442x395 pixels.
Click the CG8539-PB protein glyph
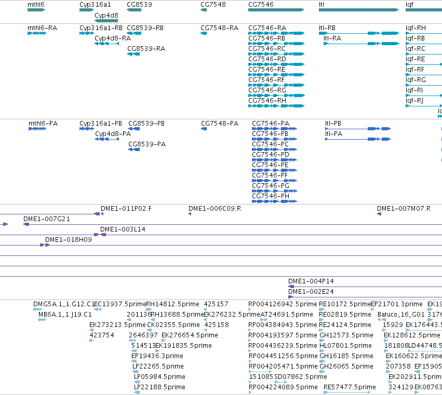(x=134, y=129)
